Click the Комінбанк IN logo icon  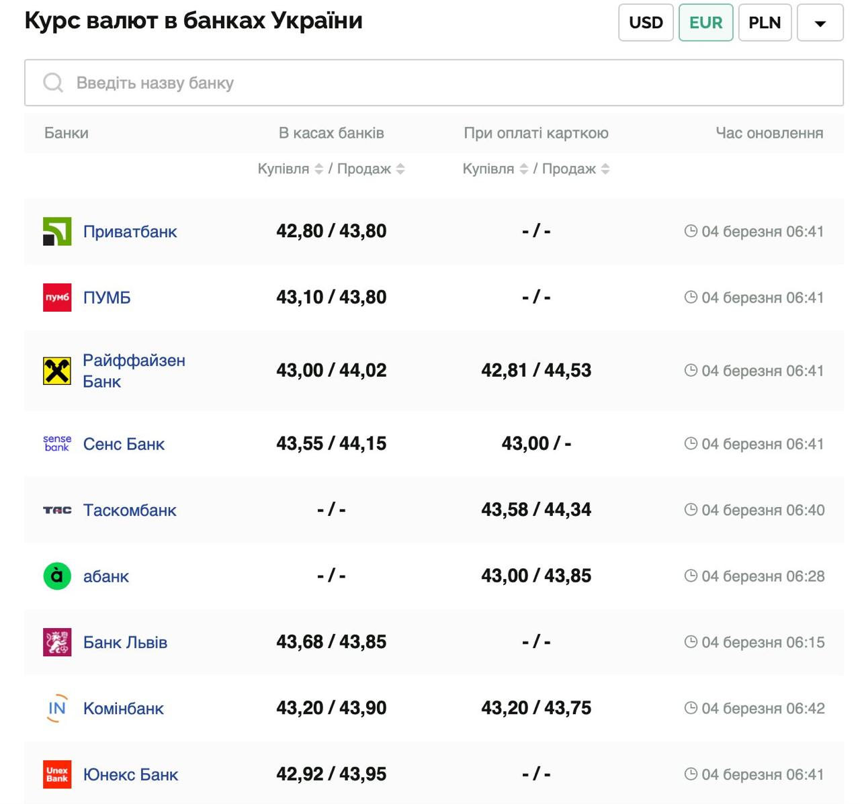(x=57, y=708)
